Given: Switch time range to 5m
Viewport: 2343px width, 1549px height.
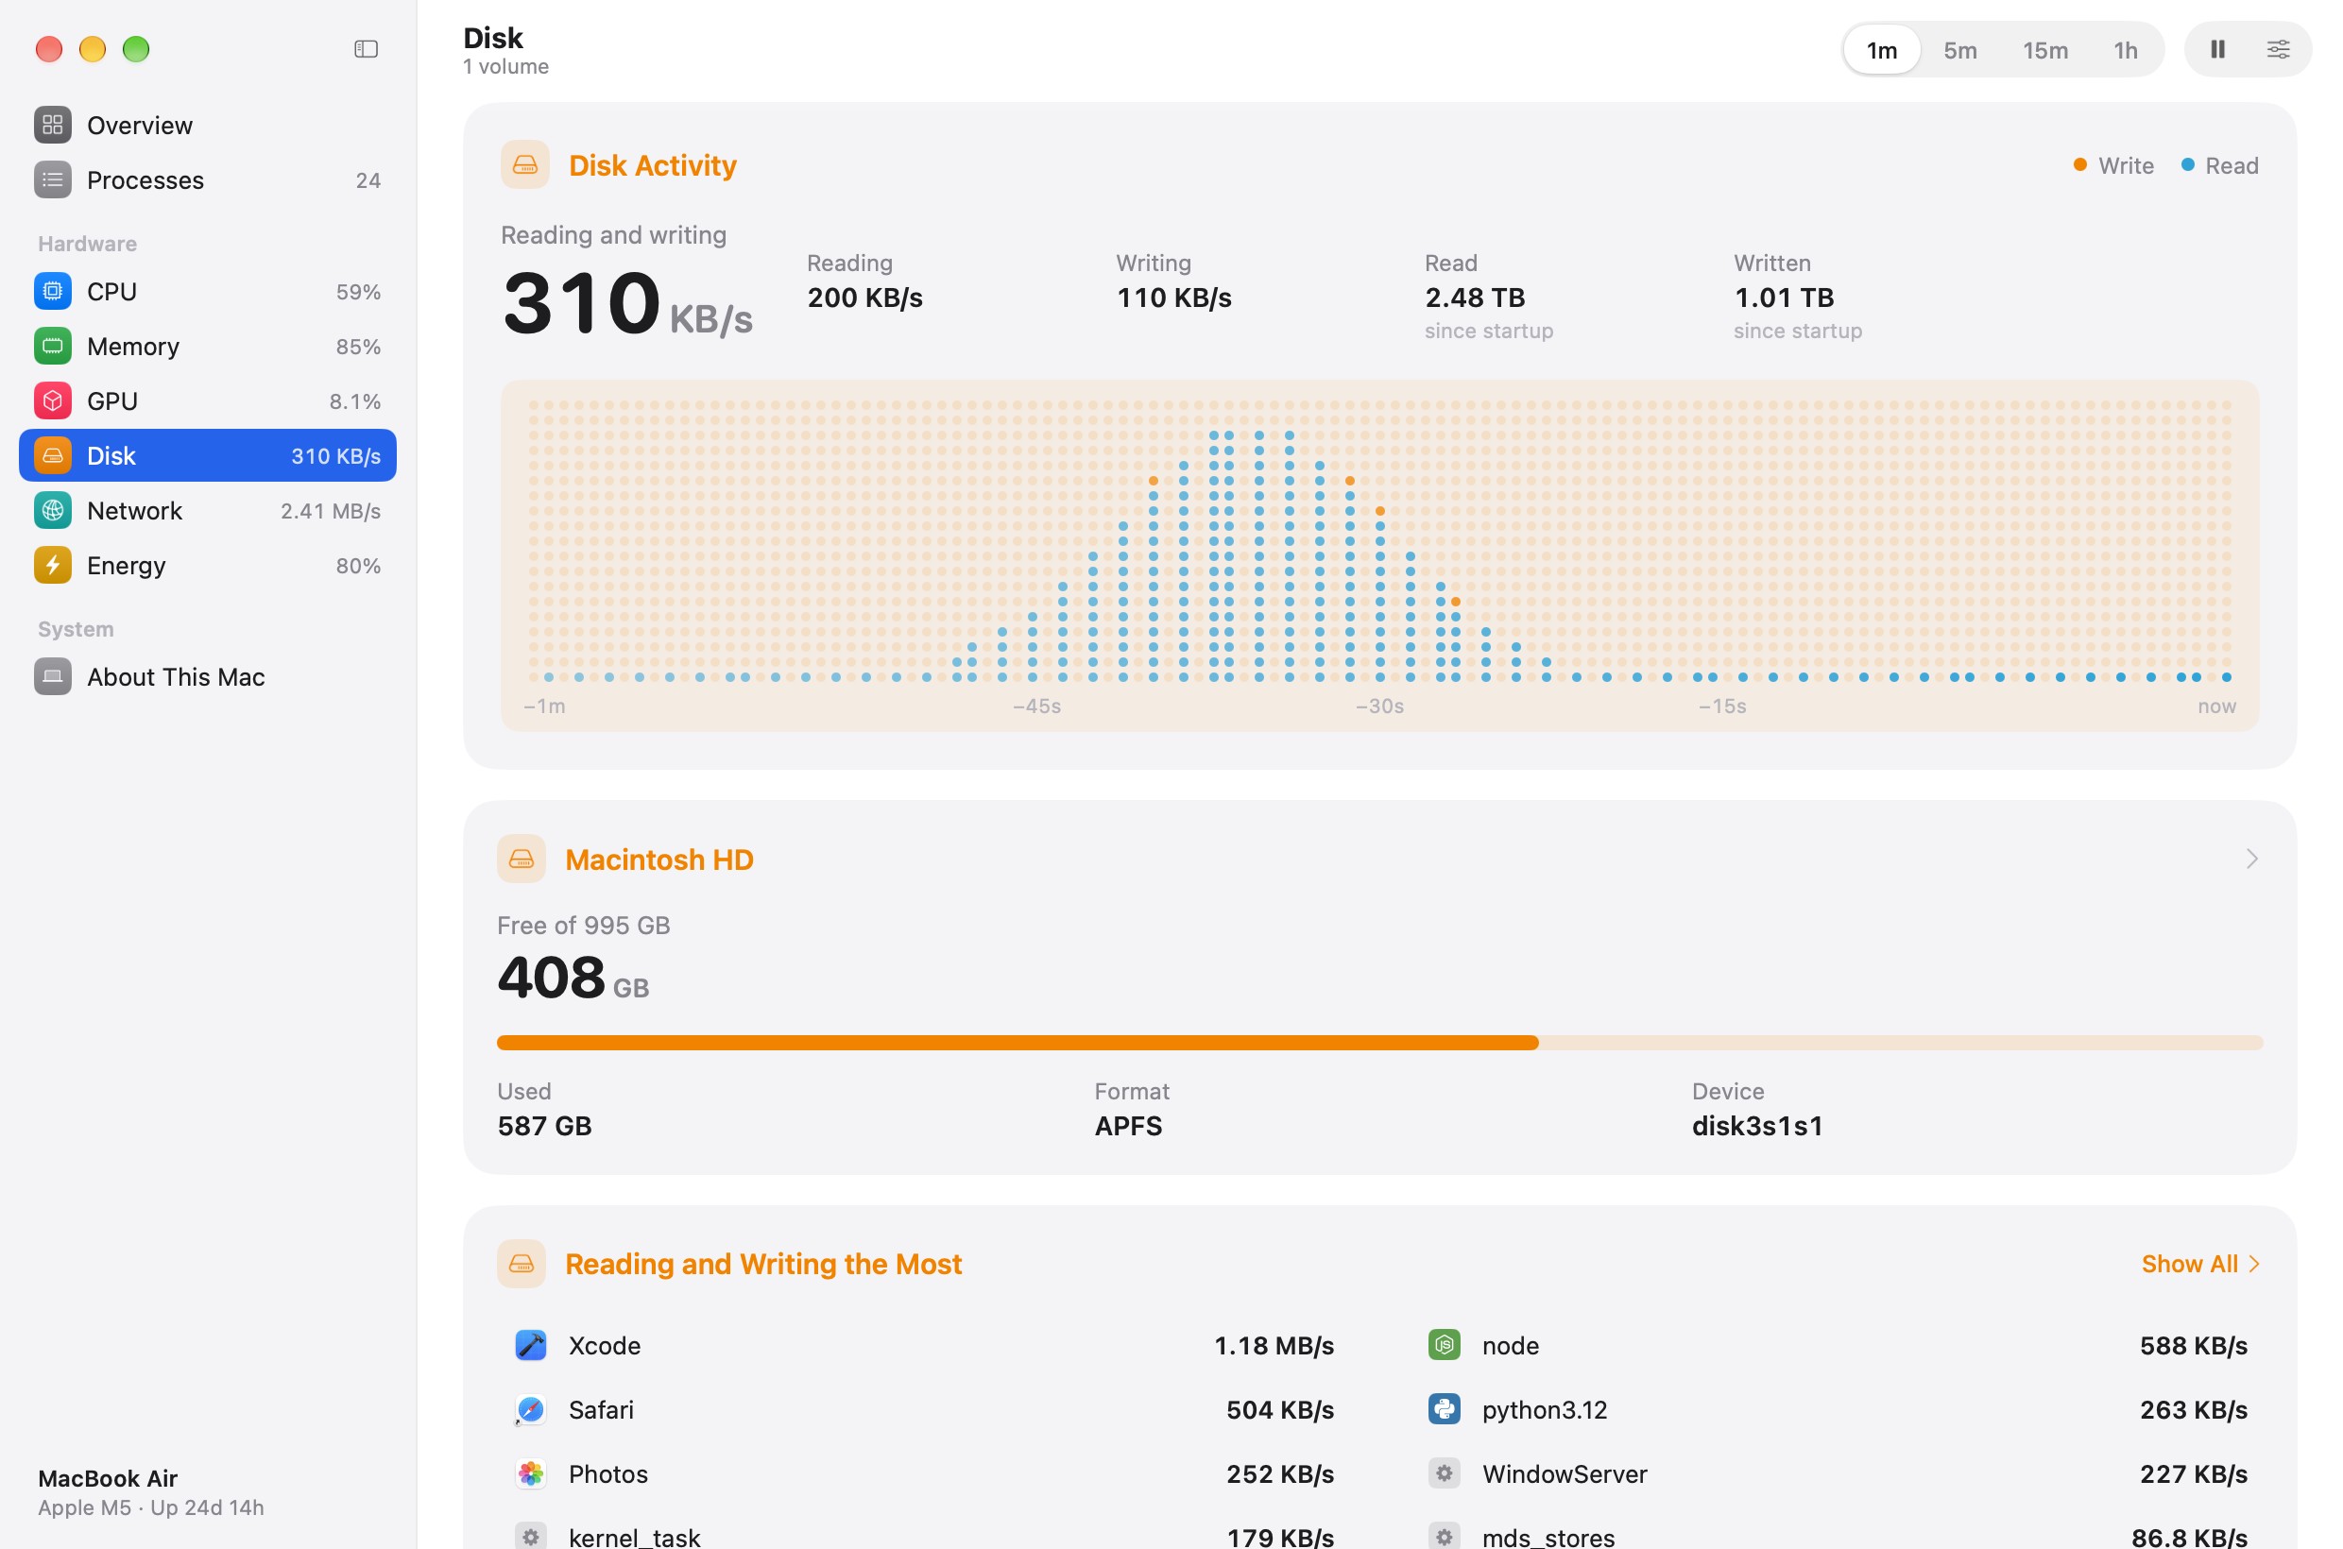Looking at the screenshot, I should pyautogui.click(x=1959, y=49).
